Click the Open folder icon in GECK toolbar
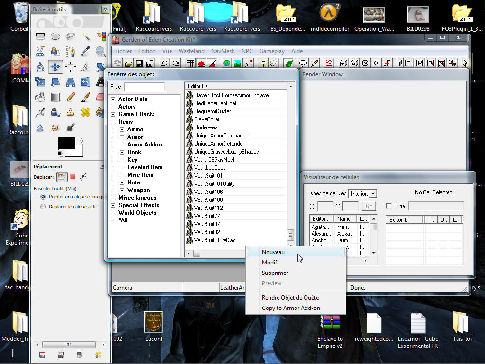Image resolution: width=485 pixels, height=364 pixels. (128, 64)
